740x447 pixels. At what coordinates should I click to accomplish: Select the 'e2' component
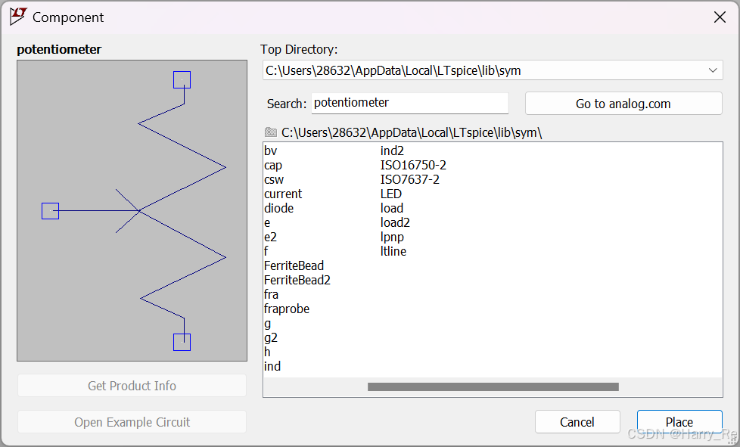coord(270,237)
